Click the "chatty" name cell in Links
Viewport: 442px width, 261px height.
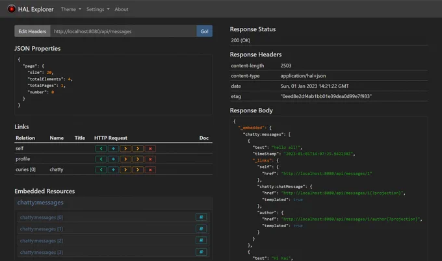tap(57, 169)
